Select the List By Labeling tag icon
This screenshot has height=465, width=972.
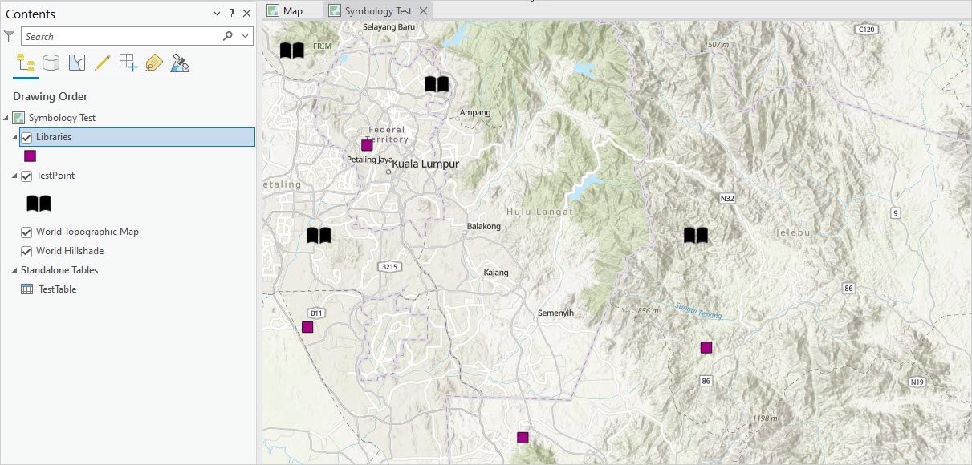[153, 63]
